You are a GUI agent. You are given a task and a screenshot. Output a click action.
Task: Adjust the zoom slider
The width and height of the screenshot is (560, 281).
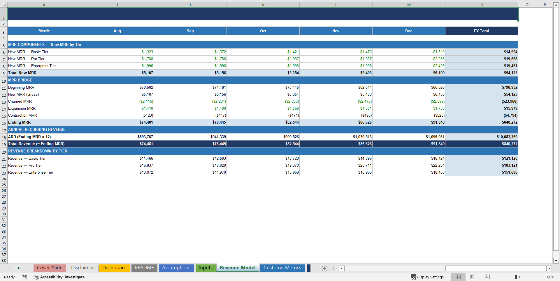tap(517, 277)
